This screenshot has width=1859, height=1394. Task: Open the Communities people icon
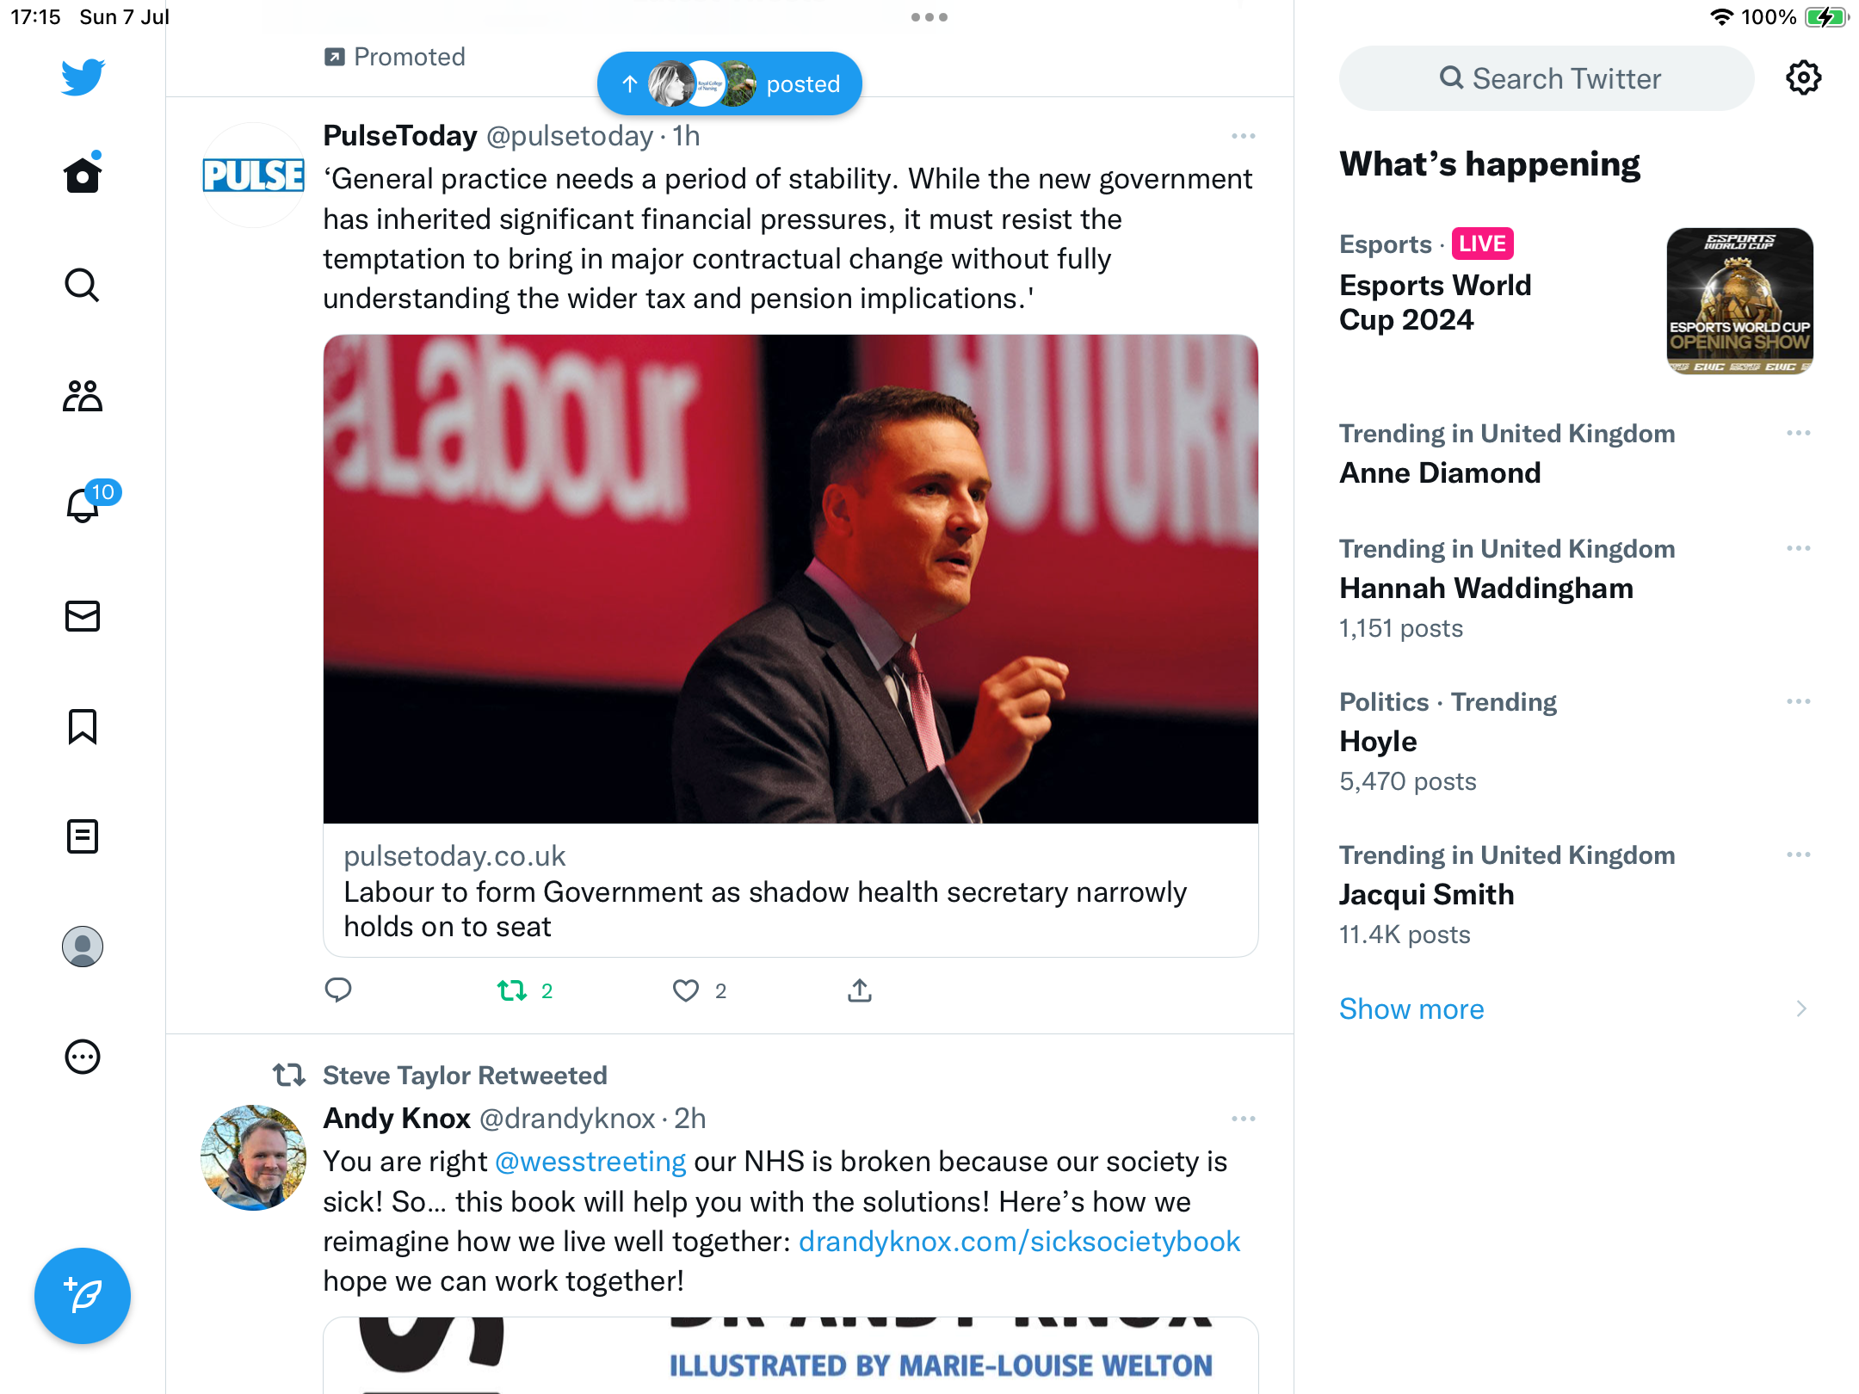coord(83,395)
